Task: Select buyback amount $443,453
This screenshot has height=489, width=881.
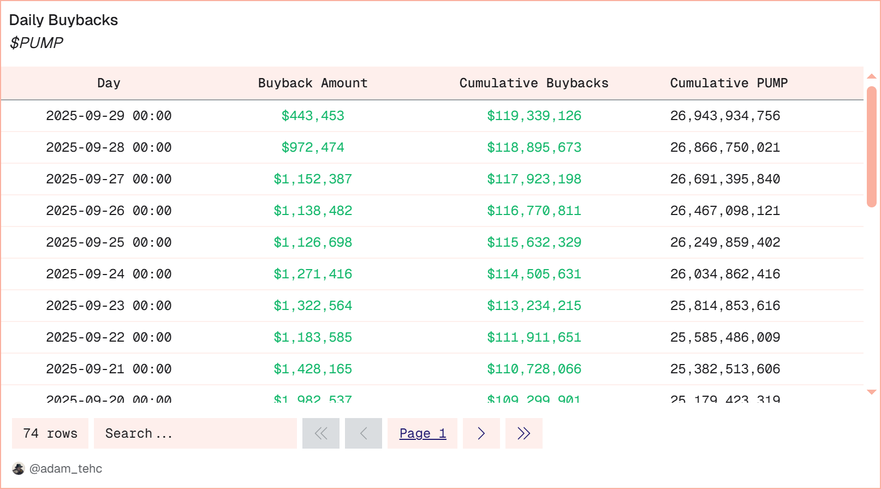Action: (x=313, y=116)
